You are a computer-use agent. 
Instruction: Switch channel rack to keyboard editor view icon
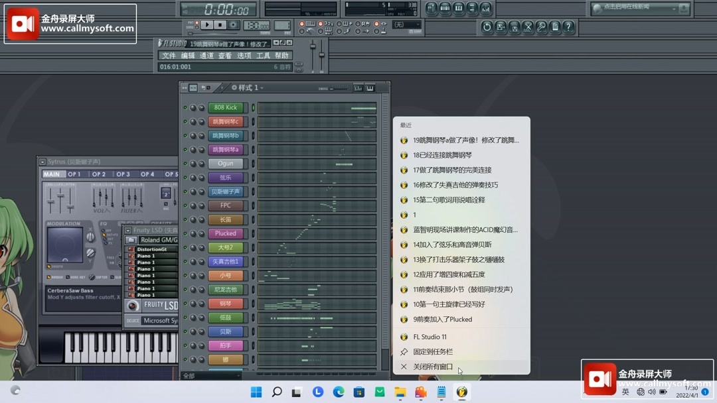coord(370,88)
